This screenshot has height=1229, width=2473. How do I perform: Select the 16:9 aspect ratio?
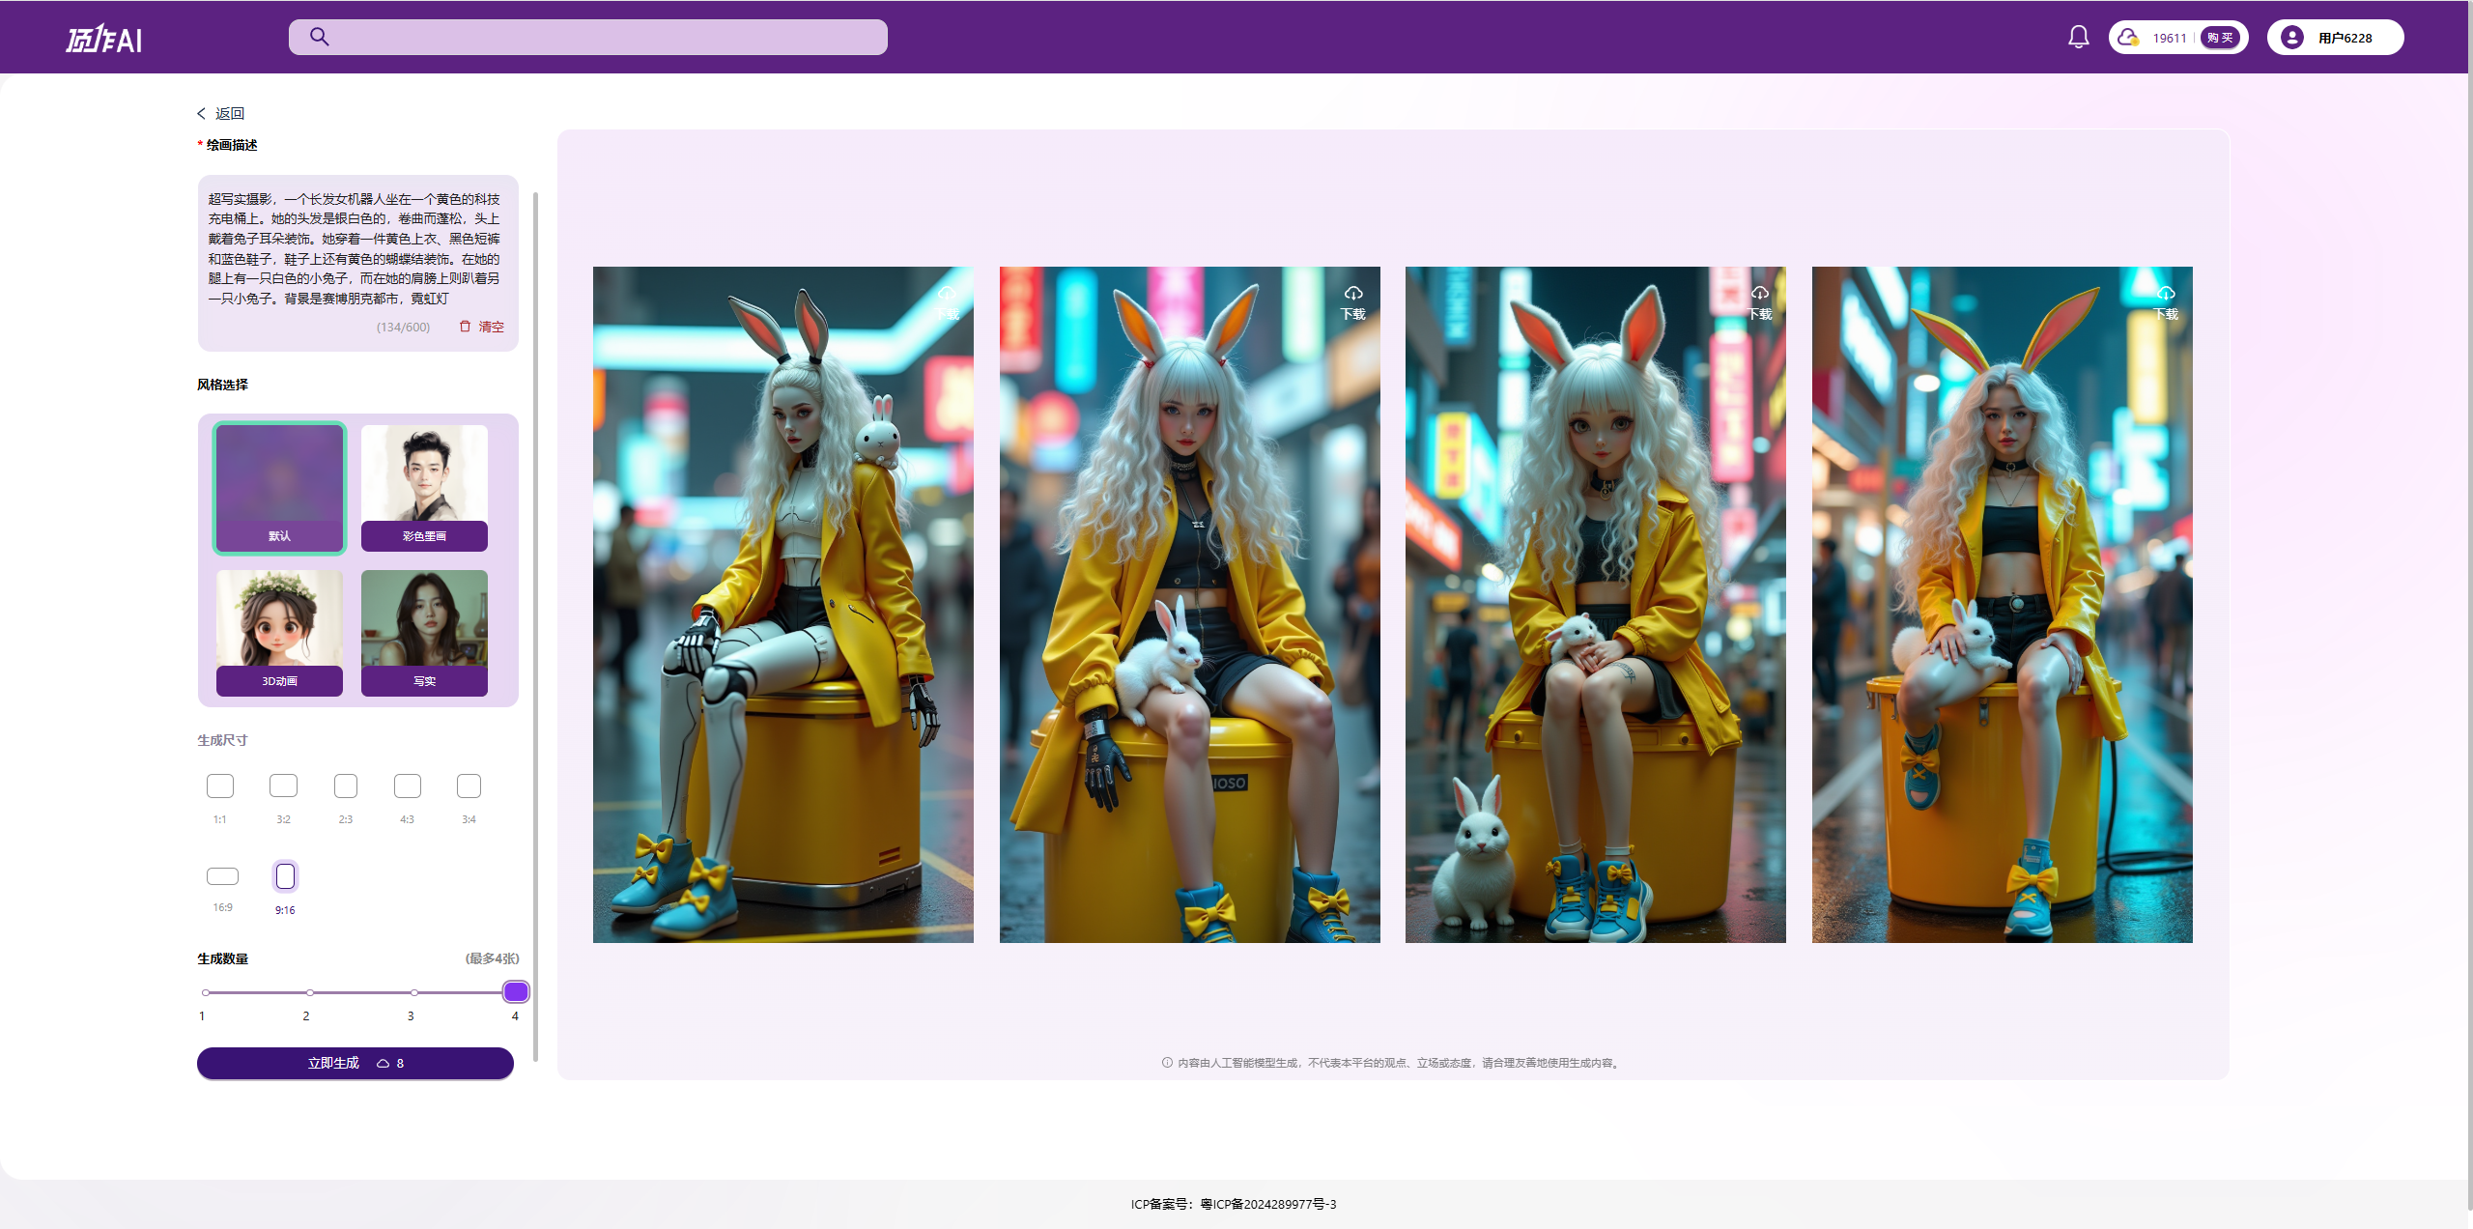pos(221,875)
